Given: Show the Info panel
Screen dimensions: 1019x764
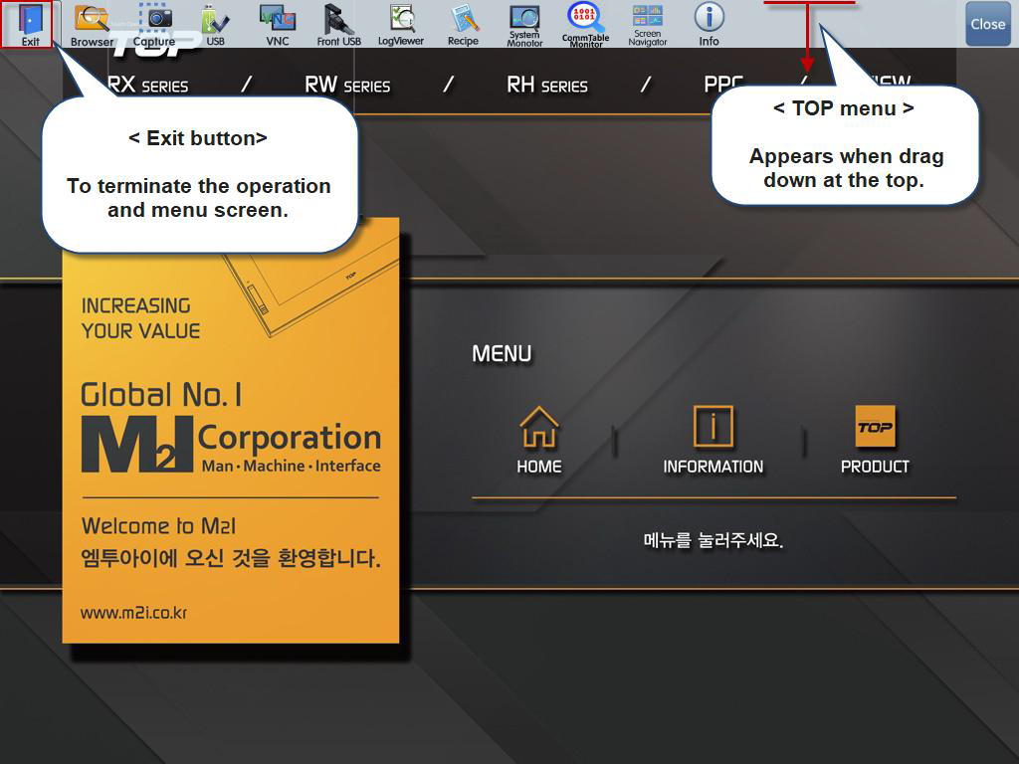Looking at the screenshot, I should [x=709, y=24].
